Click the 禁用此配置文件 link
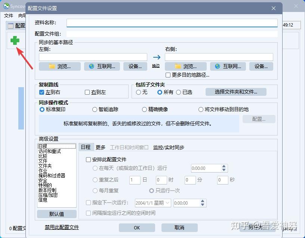The image size is (305, 238). click(62, 227)
